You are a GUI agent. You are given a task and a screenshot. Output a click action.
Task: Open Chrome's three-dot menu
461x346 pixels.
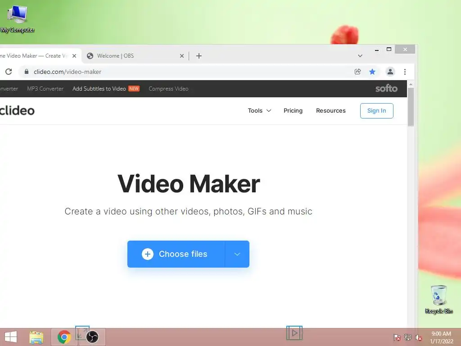click(x=405, y=72)
